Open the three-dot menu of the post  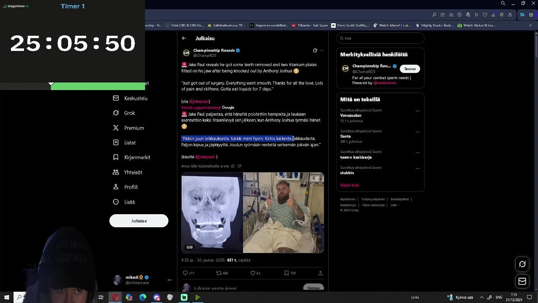coord(322,50)
